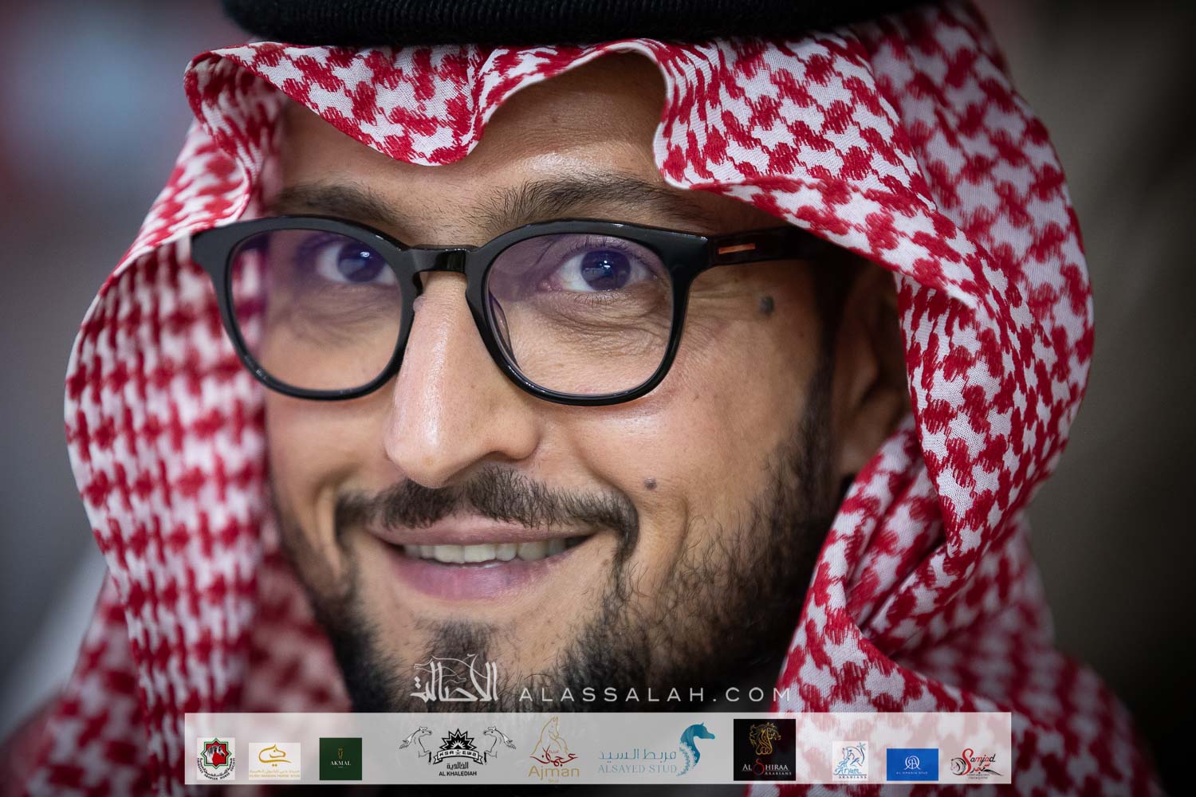The image size is (1196, 797).
Task: Click the green AKMAL logo
Action: (340, 758)
